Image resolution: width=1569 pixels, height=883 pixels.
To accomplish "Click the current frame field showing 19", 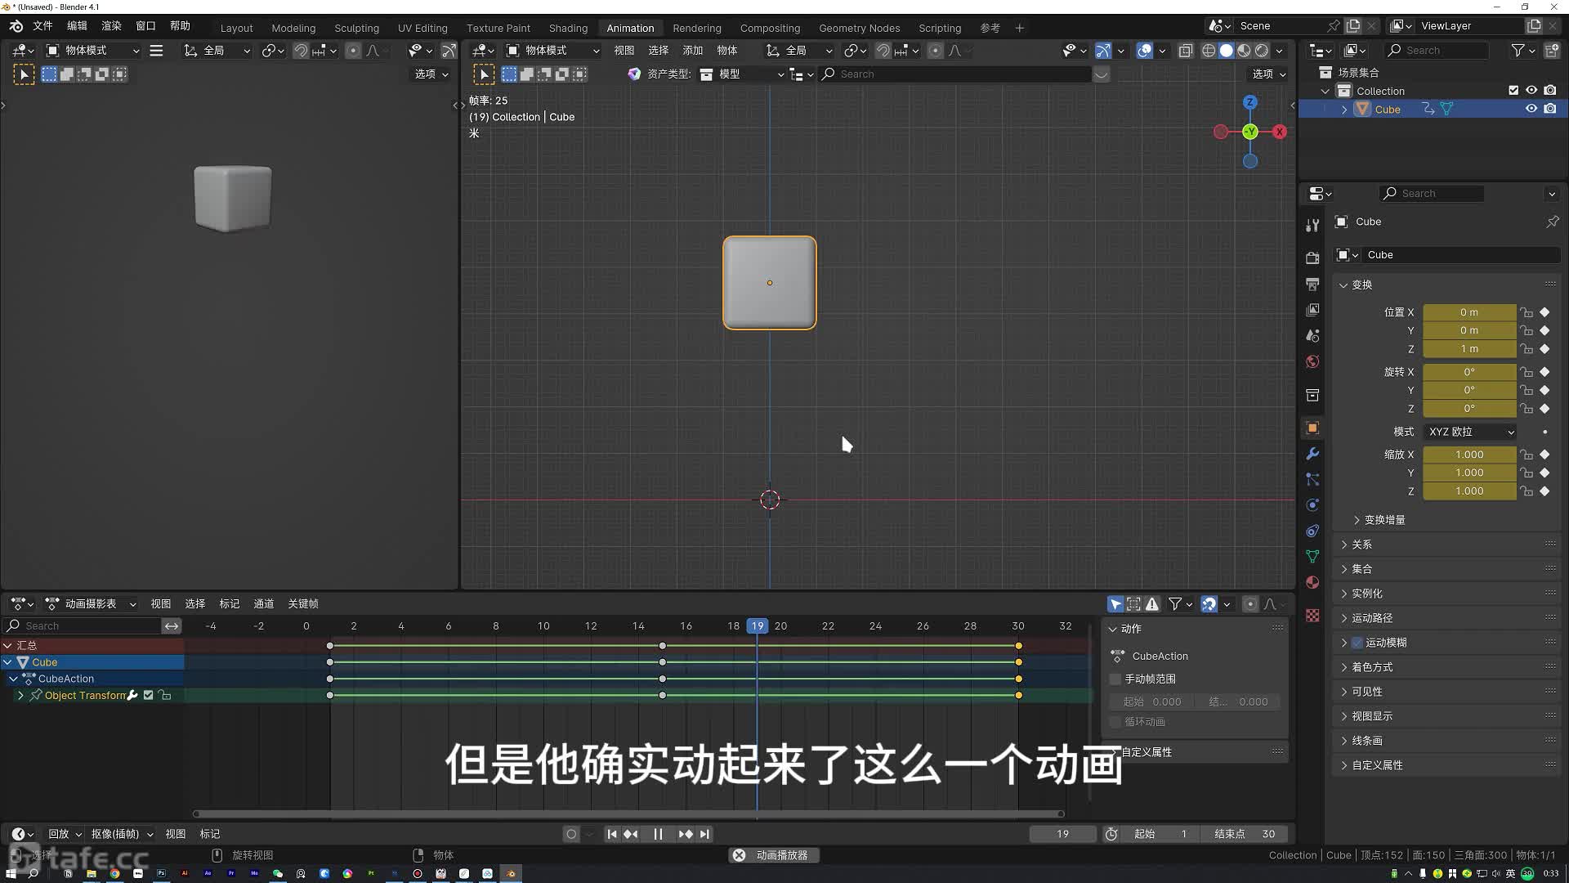I will pos(1062,834).
